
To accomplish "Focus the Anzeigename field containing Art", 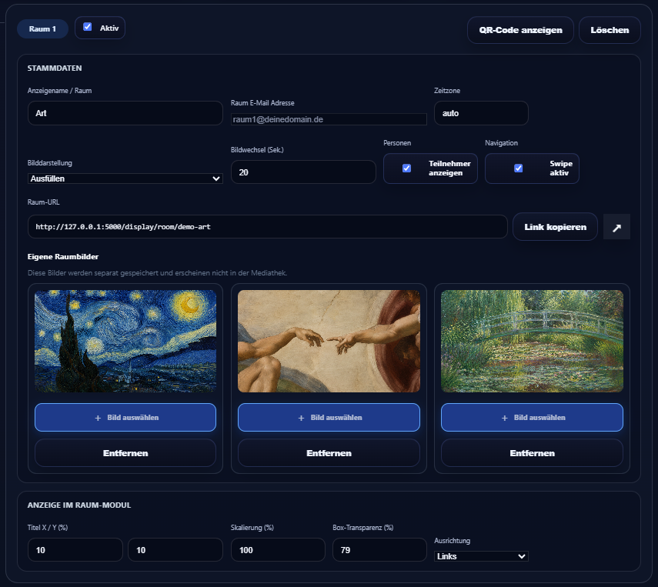I will pyautogui.click(x=125, y=113).
